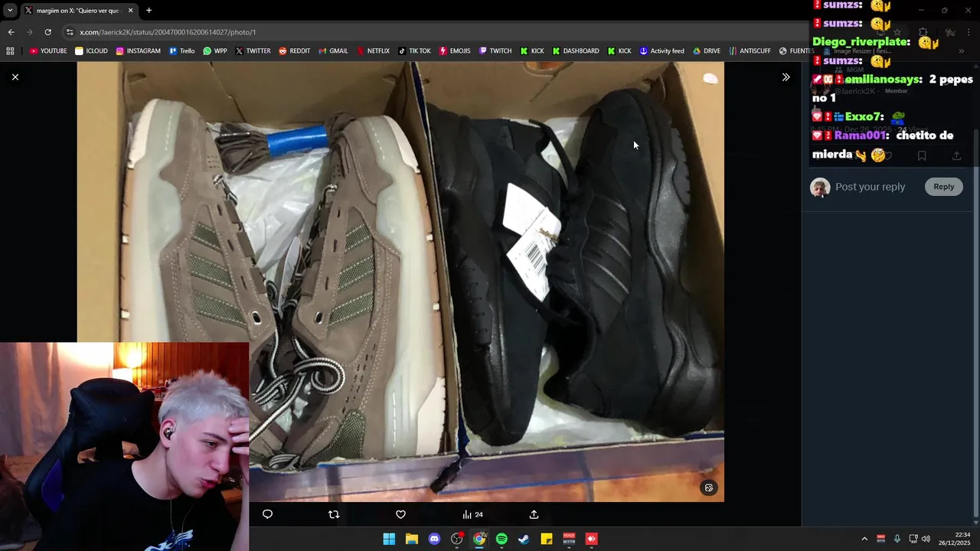Screen dimensions: 980x551
Task: Open the GMAIL bookmark
Action: tap(333, 51)
